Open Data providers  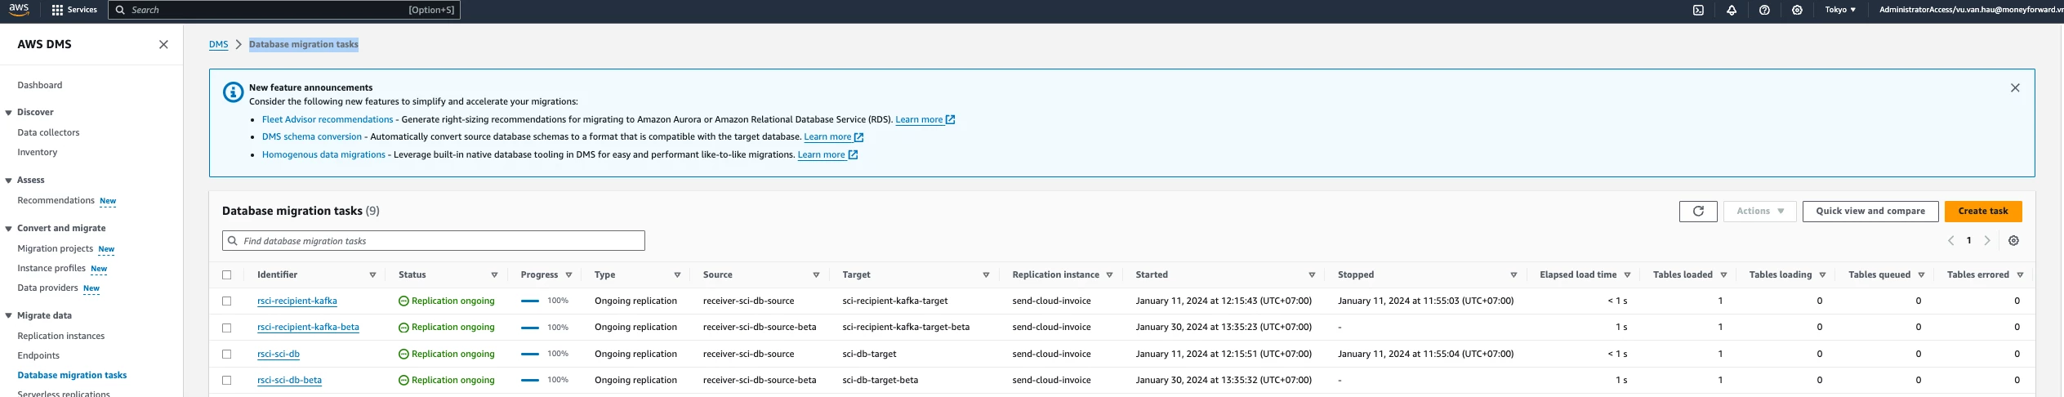coord(47,288)
